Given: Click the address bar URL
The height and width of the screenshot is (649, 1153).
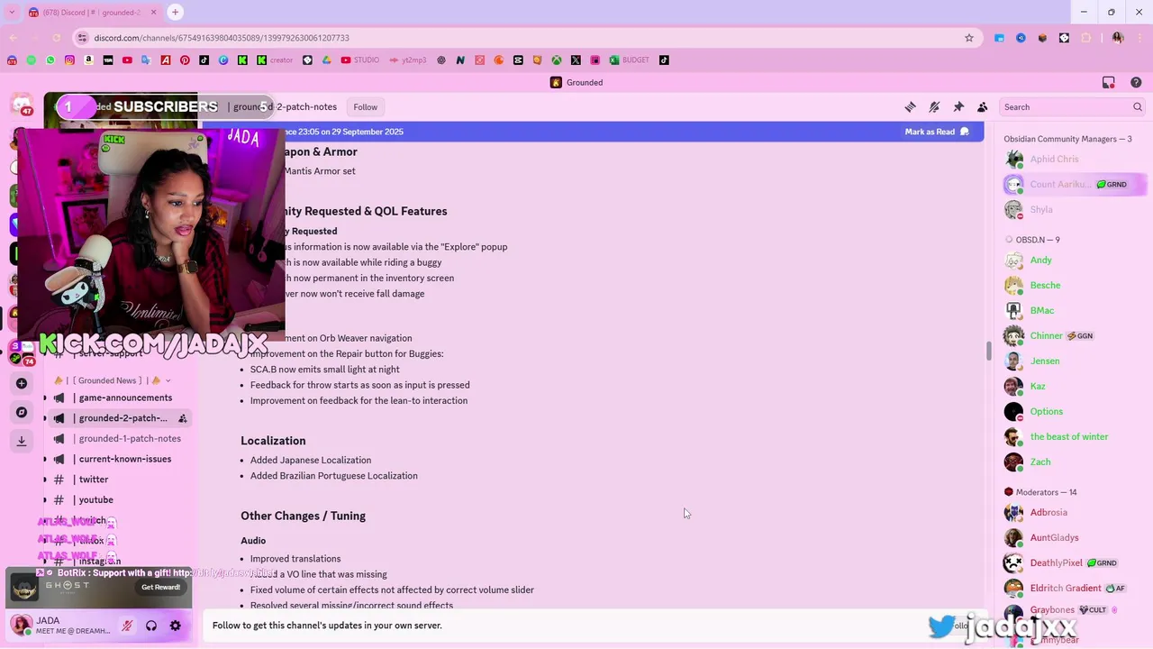Looking at the screenshot, I should [x=222, y=38].
